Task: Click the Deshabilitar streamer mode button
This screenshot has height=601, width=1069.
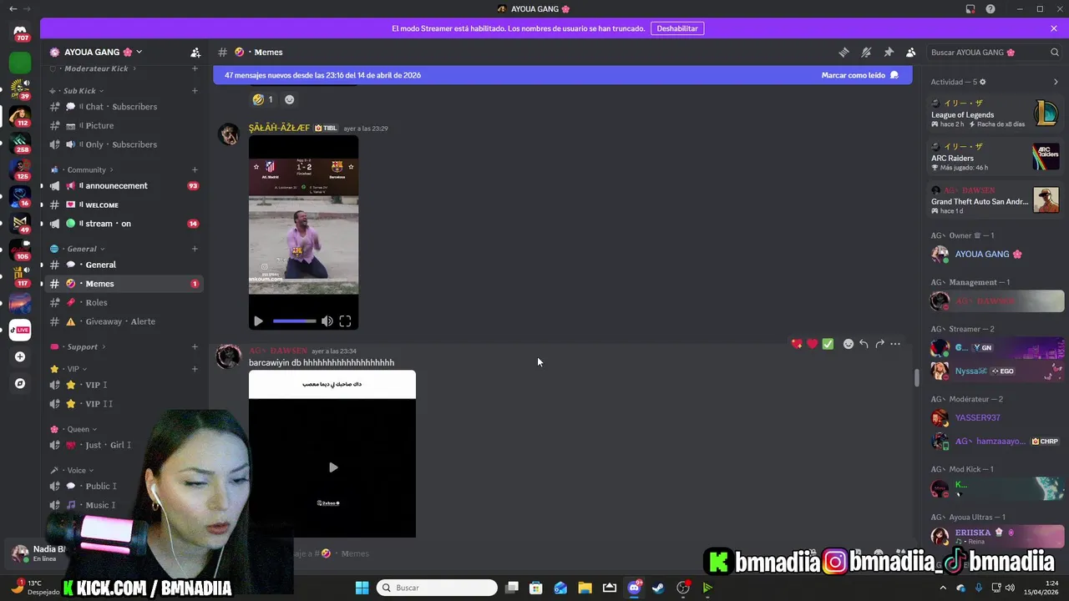Action: [x=676, y=28]
